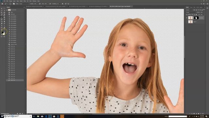Open layer filter Kind dropdown
The height and width of the screenshot is (118, 209).
(x=190, y=10)
